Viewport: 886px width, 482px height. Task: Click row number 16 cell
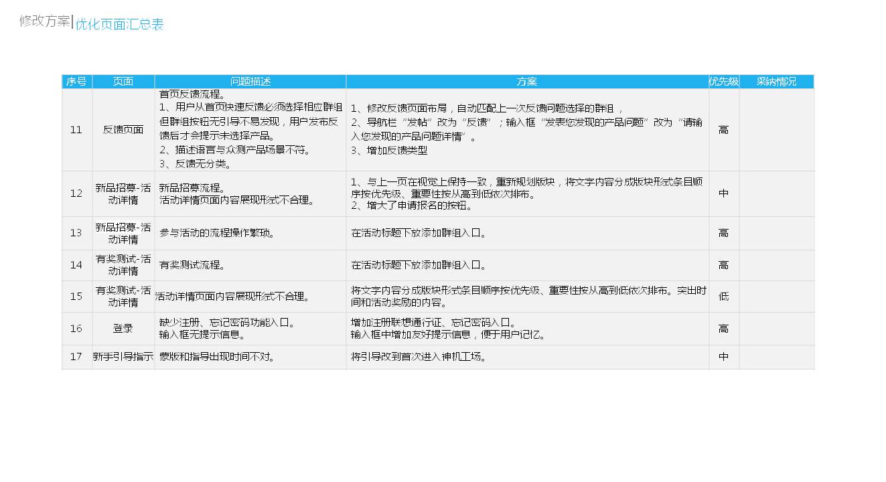click(77, 329)
